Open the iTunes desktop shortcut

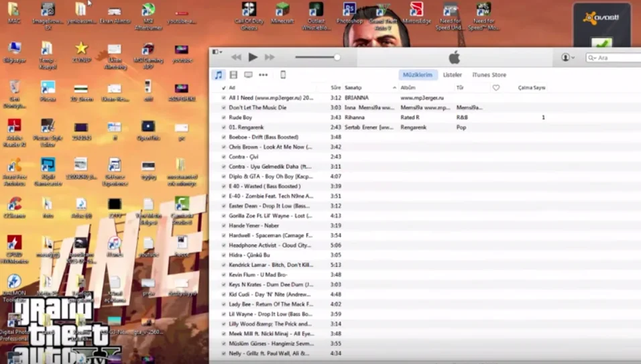[115, 246]
